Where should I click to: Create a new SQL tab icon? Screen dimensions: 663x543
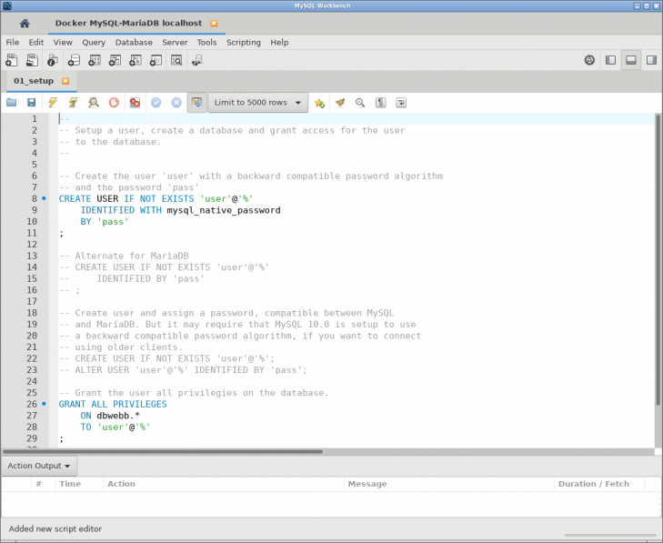point(12,60)
